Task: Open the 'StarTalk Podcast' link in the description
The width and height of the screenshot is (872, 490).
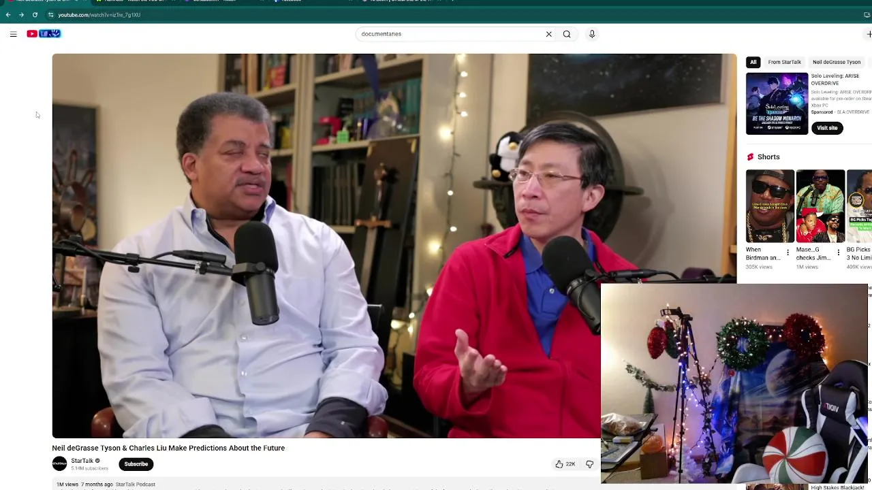Action: 136,485
